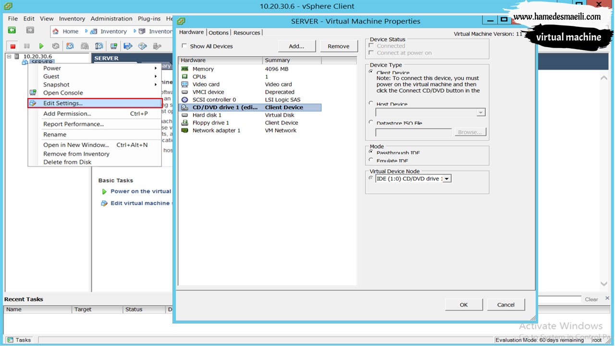
Task: Click the grey forward navigation arrow
Action: coord(30,31)
